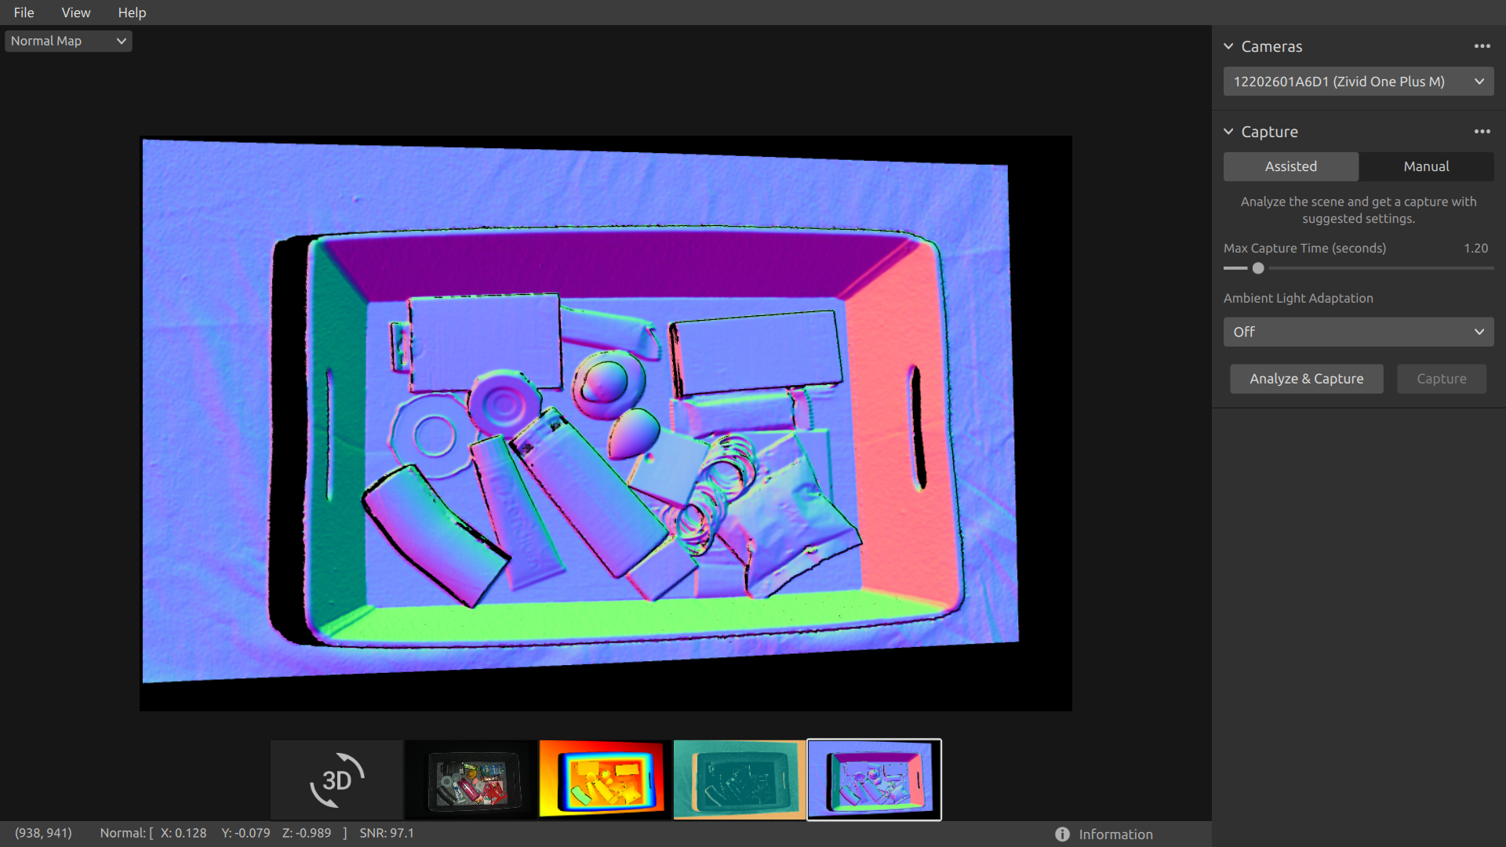Screen dimensions: 1506x847
Task: Click the Normal X: 0.128 value
Action: (184, 833)
